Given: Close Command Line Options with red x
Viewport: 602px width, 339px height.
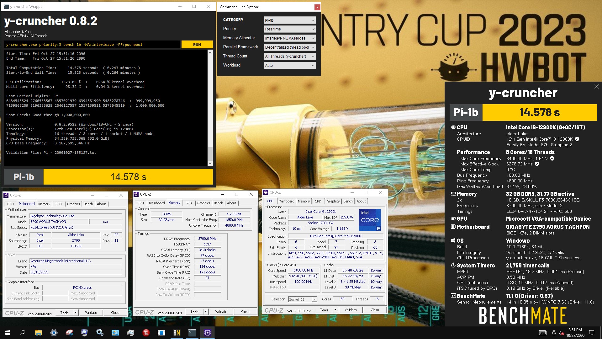Looking at the screenshot, I should point(317,7).
